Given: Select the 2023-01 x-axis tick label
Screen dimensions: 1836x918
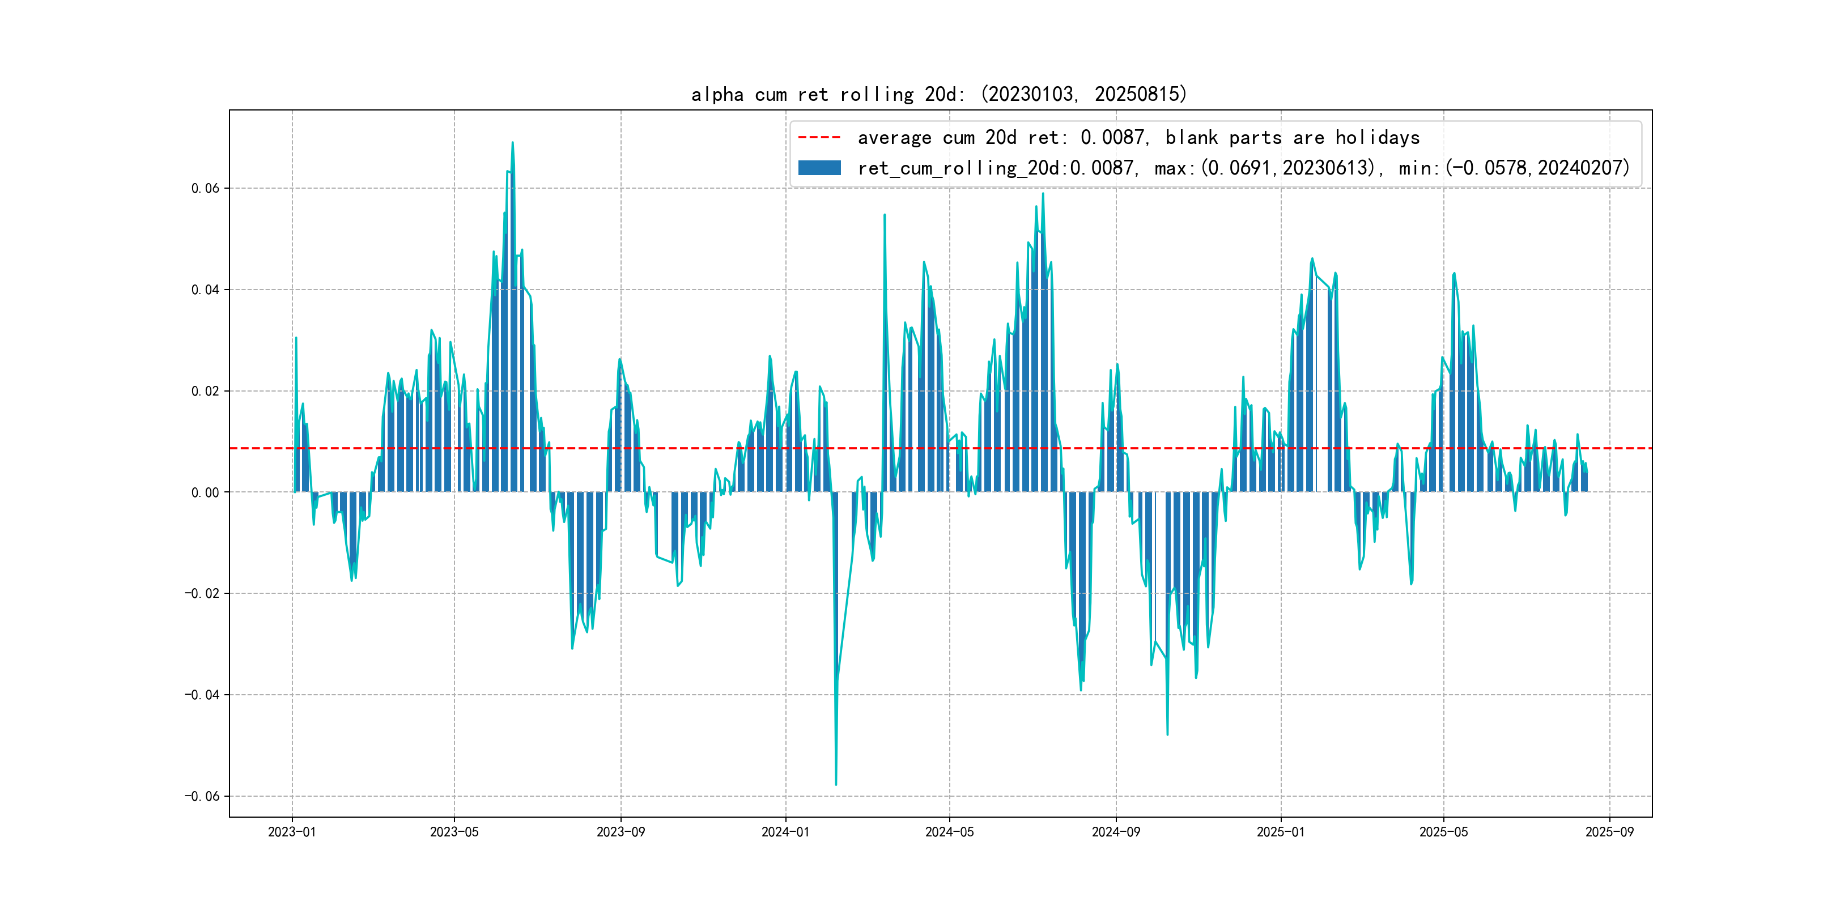Looking at the screenshot, I should coord(291,832).
